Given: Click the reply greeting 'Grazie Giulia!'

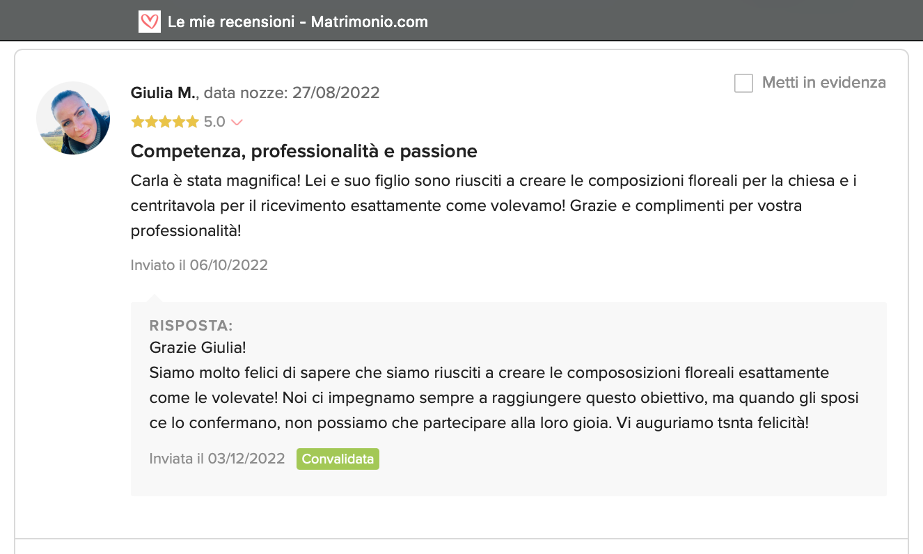Looking at the screenshot, I should pyautogui.click(x=198, y=347).
